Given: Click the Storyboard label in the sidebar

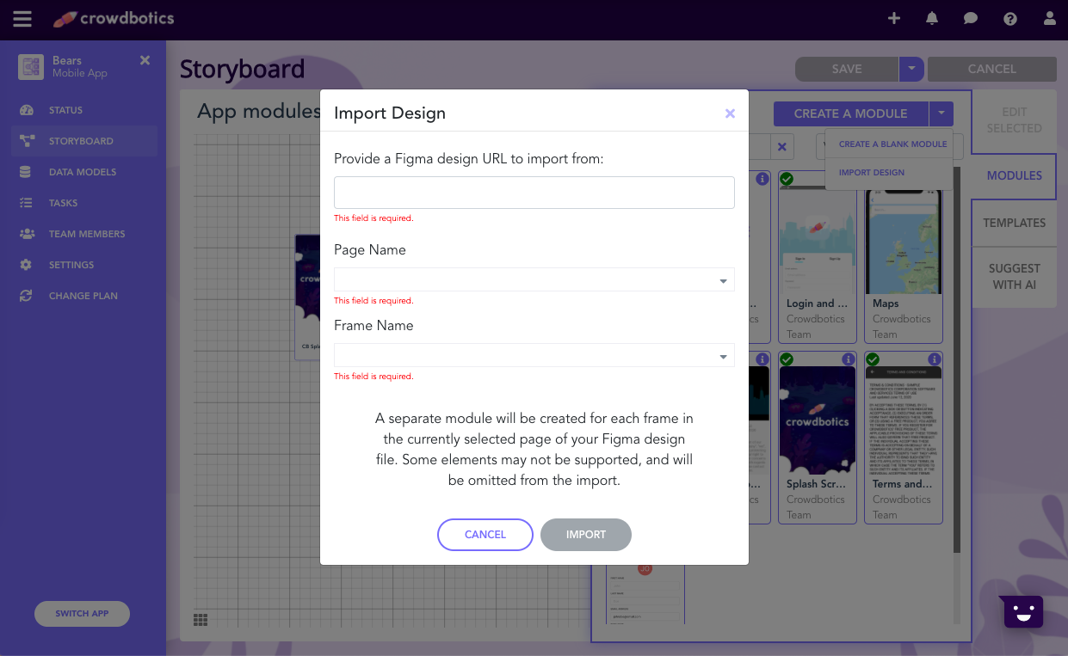Looking at the screenshot, I should 81,141.
